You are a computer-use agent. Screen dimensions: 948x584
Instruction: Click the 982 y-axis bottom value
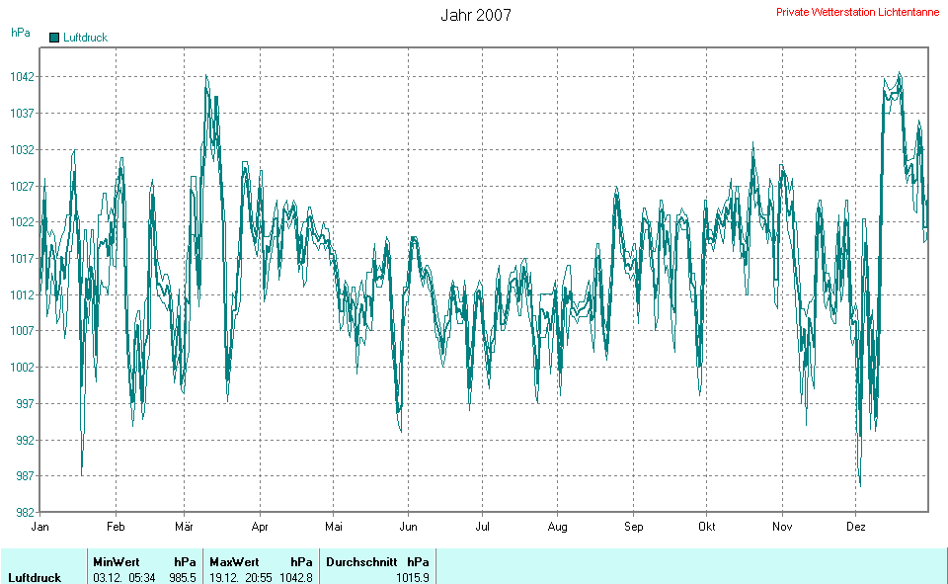pos(24,512)
